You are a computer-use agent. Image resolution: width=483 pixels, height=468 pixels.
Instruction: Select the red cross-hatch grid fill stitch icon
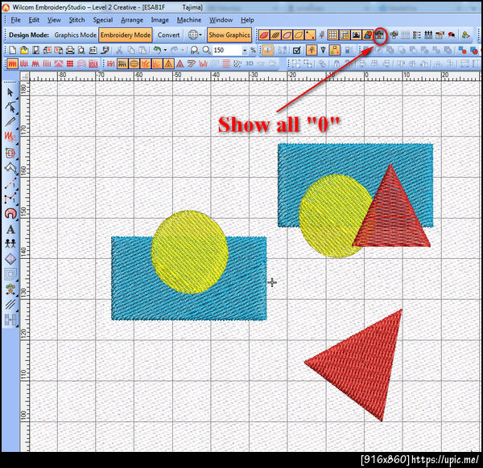click(x=70, y=64)
